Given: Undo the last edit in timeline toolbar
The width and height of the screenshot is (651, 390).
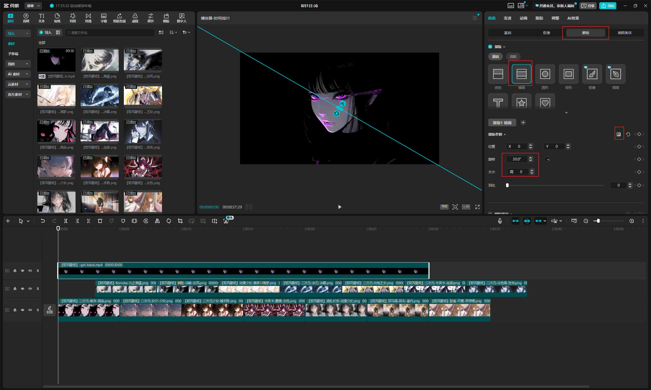Looking at the screenshot, I should pos(43,221).
